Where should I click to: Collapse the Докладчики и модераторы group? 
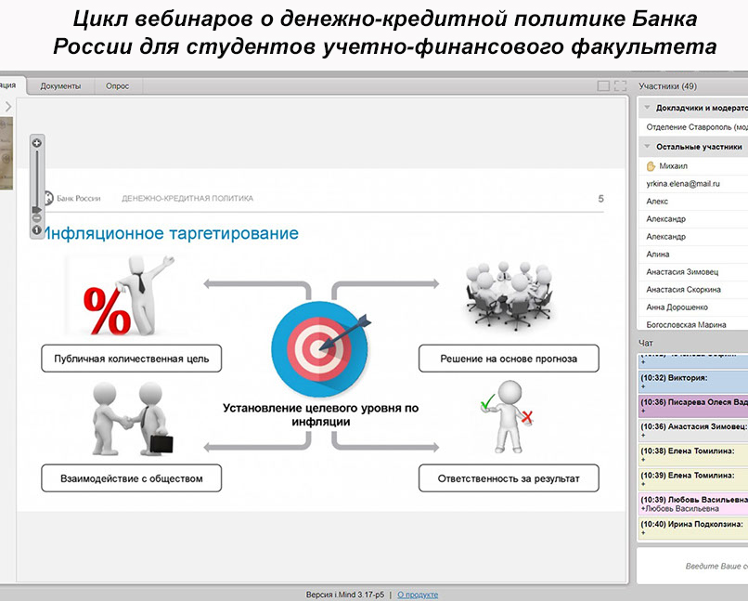(x=645, y=108)
